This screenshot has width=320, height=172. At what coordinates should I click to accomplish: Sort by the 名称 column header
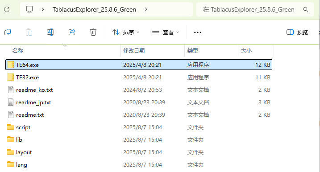18,50
